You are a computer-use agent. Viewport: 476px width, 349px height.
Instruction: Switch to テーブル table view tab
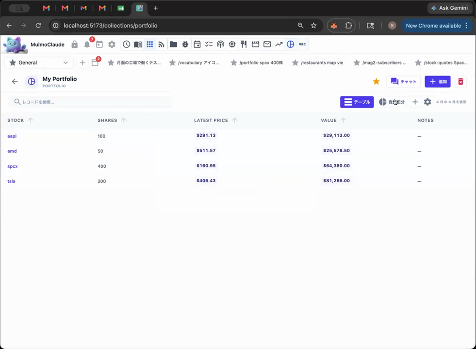click(357, 102)
